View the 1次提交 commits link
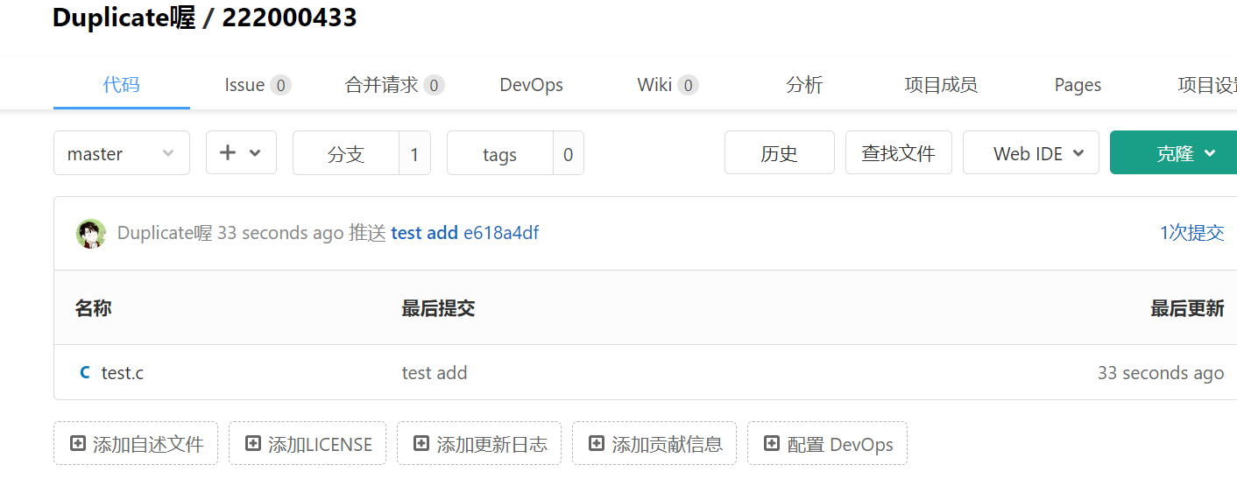Viewport: 1237px width, 486px height. (1191, 233)
